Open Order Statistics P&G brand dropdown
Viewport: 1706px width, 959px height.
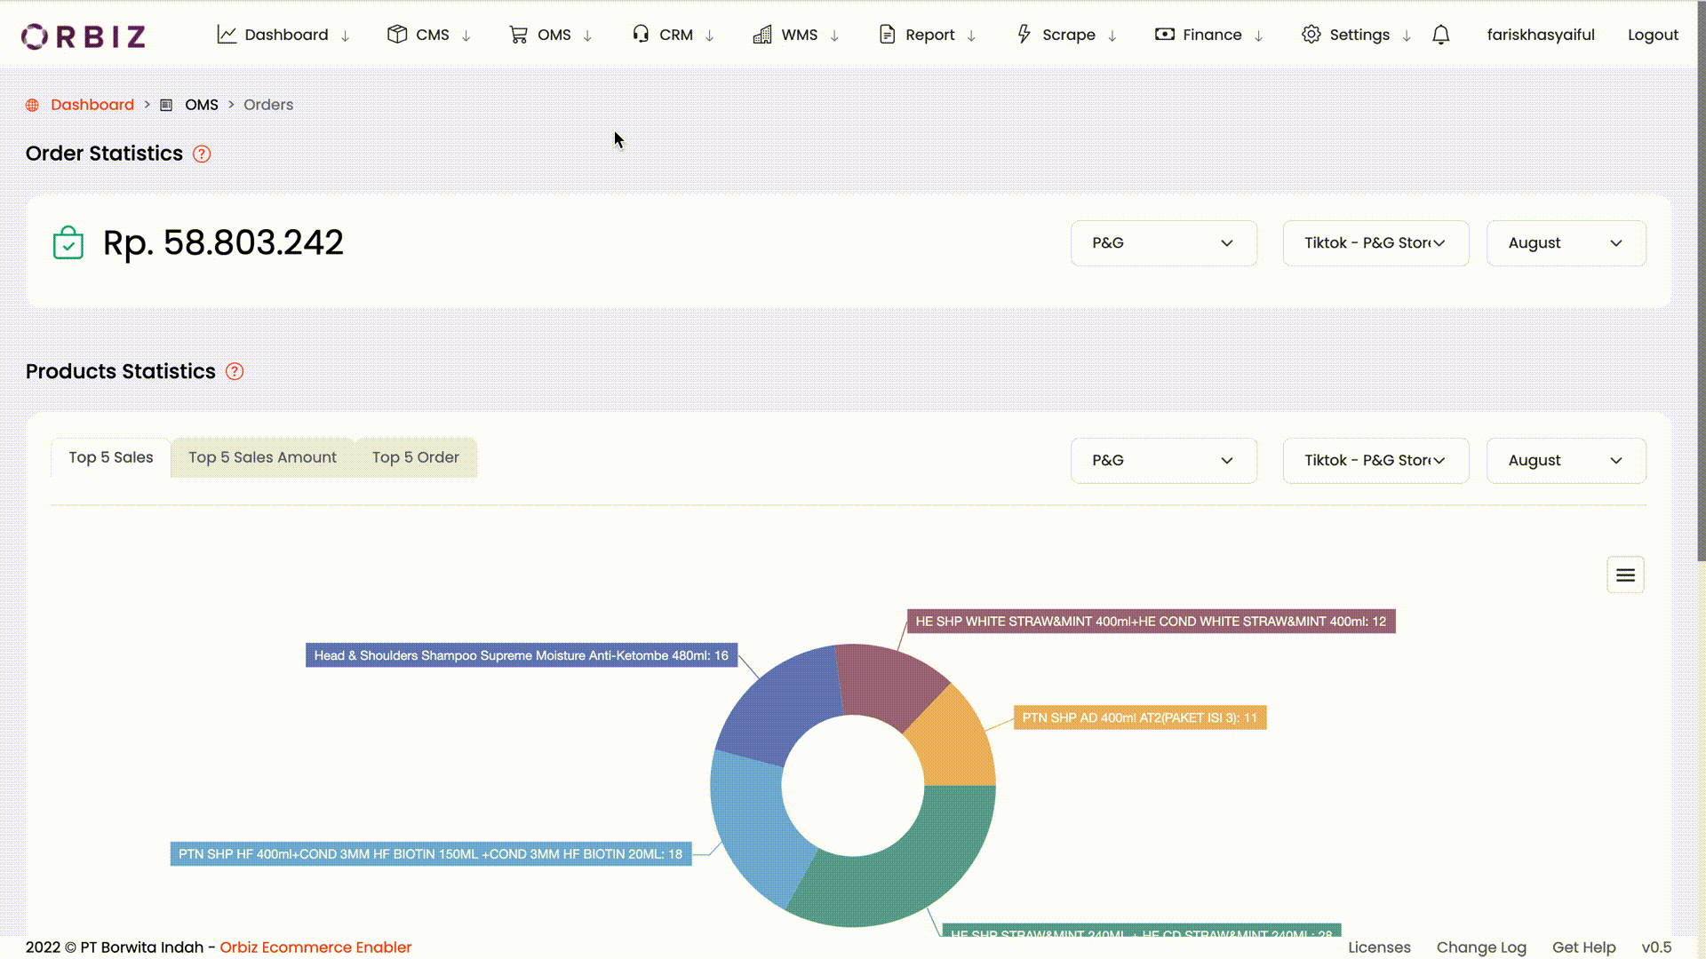[1164, 243]
